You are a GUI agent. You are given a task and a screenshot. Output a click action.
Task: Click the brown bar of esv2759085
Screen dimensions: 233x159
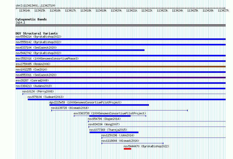(120, 67)
